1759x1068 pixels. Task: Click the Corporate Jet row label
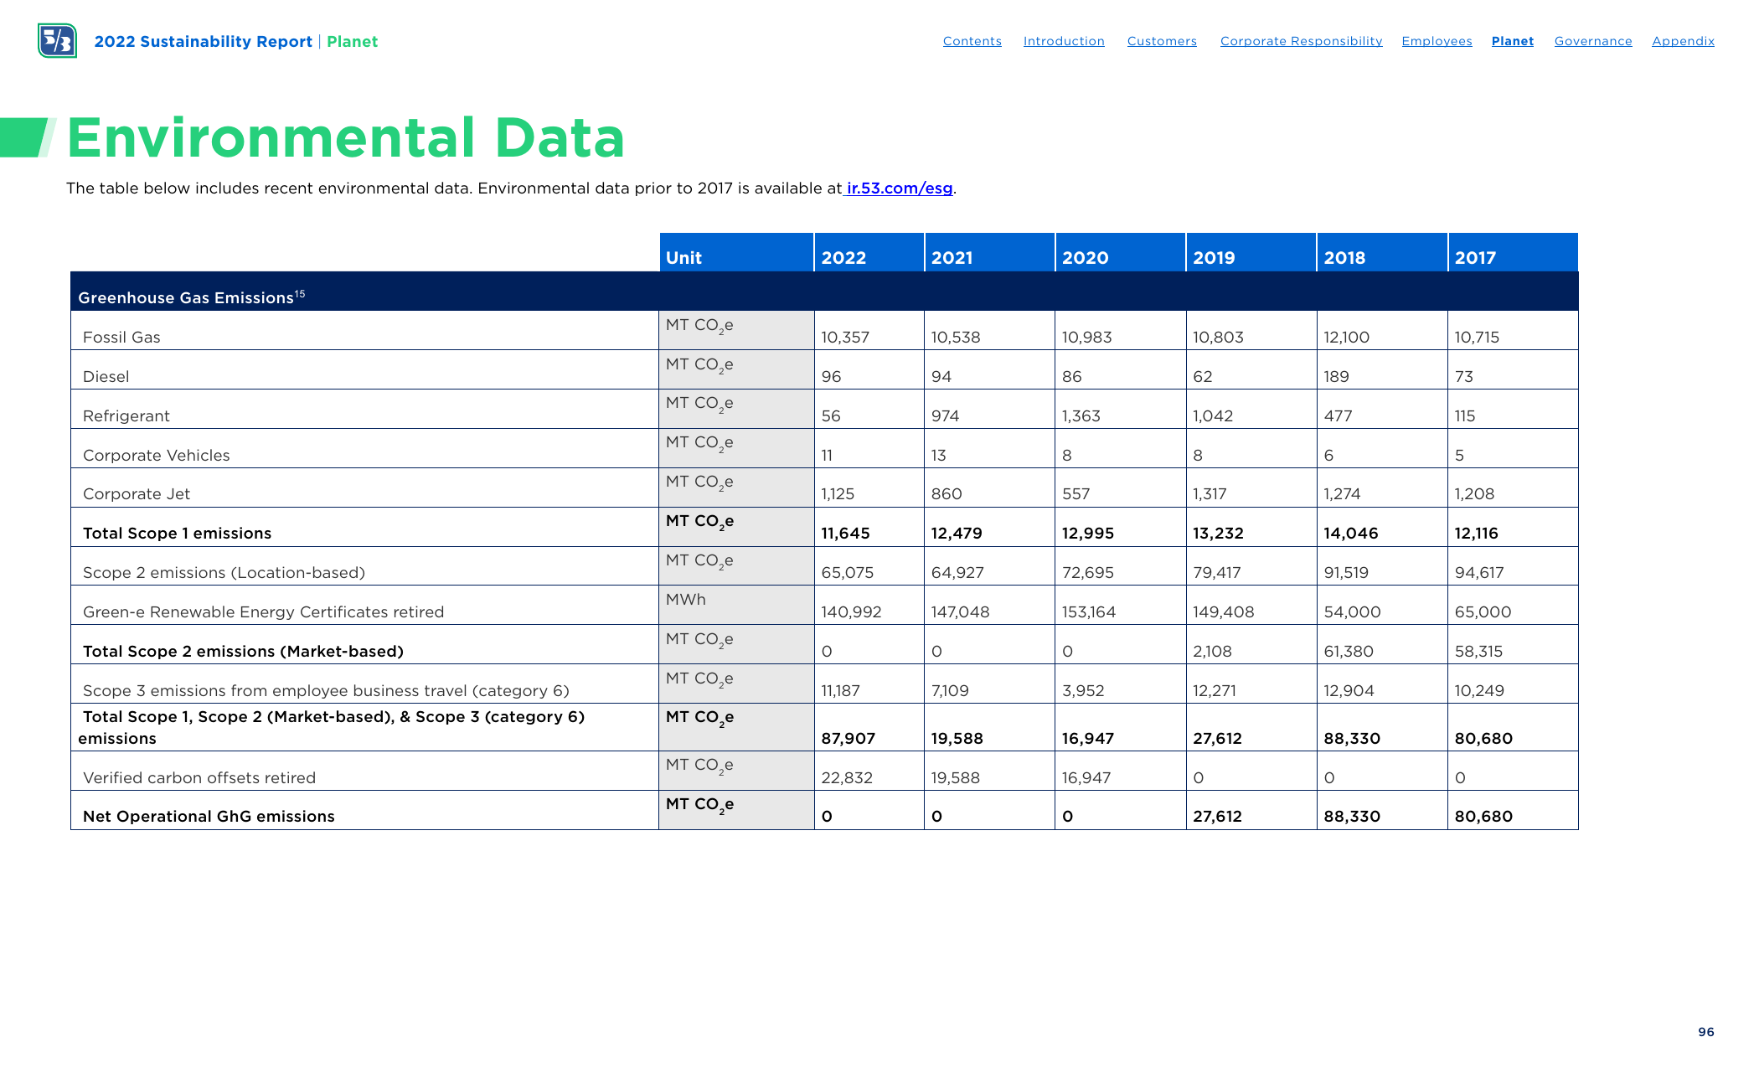[136, 494]
